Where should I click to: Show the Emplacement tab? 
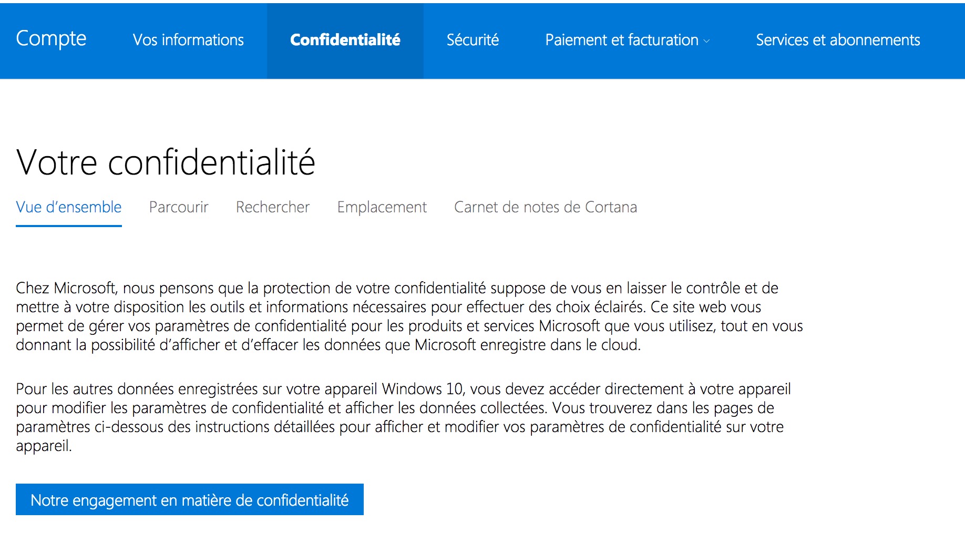382,207
